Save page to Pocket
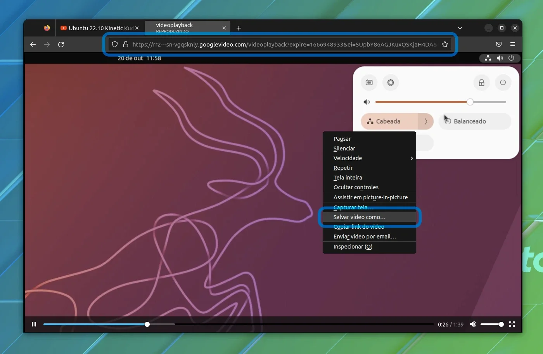 click(x=499, y=45)
